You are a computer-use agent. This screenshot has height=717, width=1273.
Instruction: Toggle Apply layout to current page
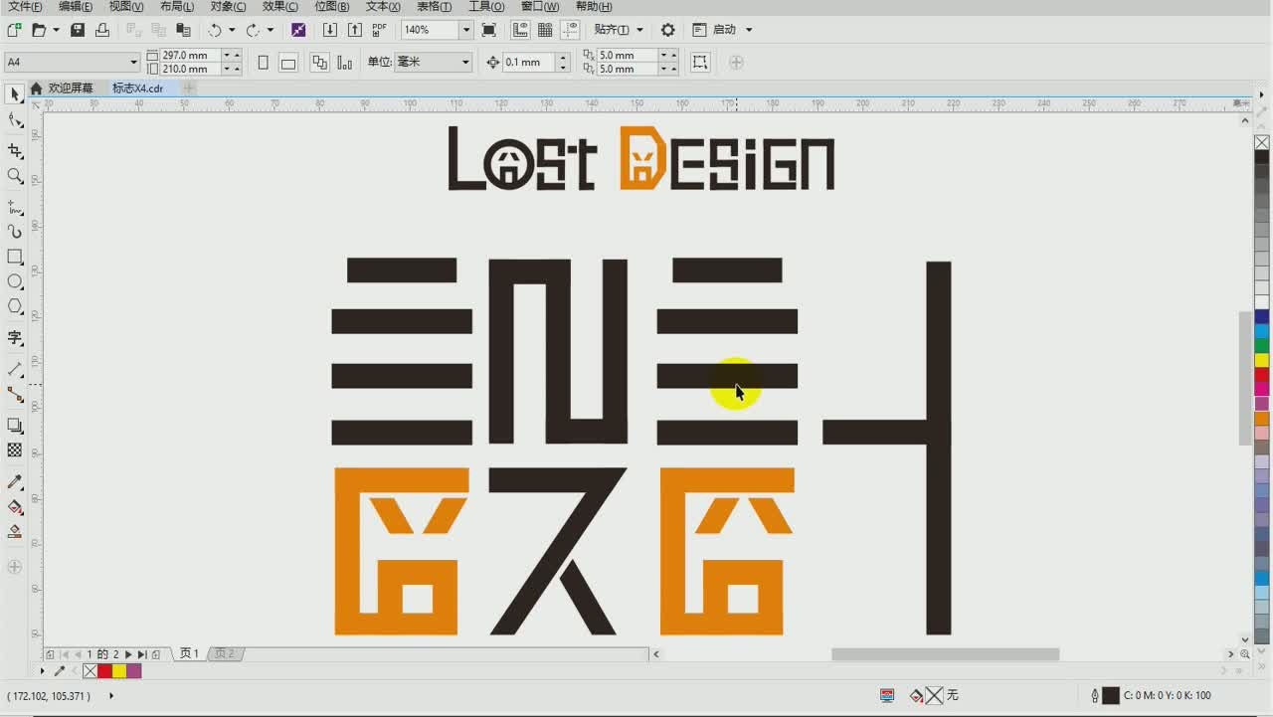point(344,62)
